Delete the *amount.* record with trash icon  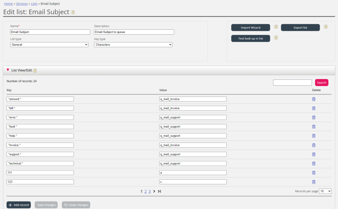coord(314,99)
